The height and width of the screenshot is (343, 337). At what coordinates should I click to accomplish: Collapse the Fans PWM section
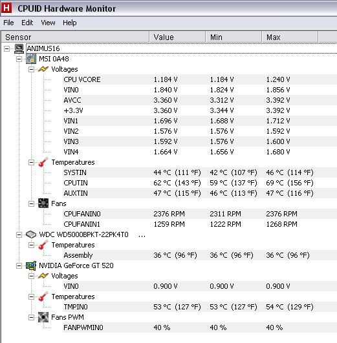click(31, 317)
